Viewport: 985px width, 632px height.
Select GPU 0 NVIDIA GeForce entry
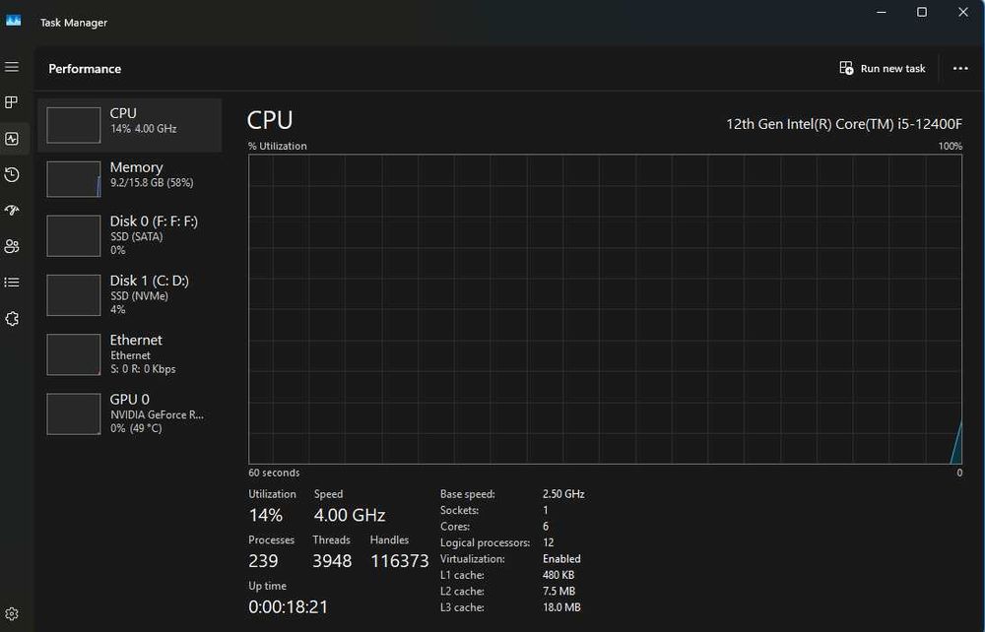(x=129, y=413)
